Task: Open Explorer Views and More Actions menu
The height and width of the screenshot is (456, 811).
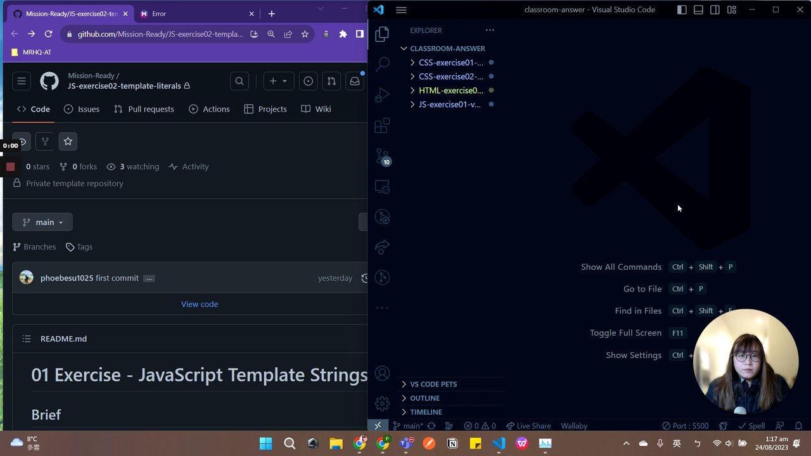Action: click(489, 30)
